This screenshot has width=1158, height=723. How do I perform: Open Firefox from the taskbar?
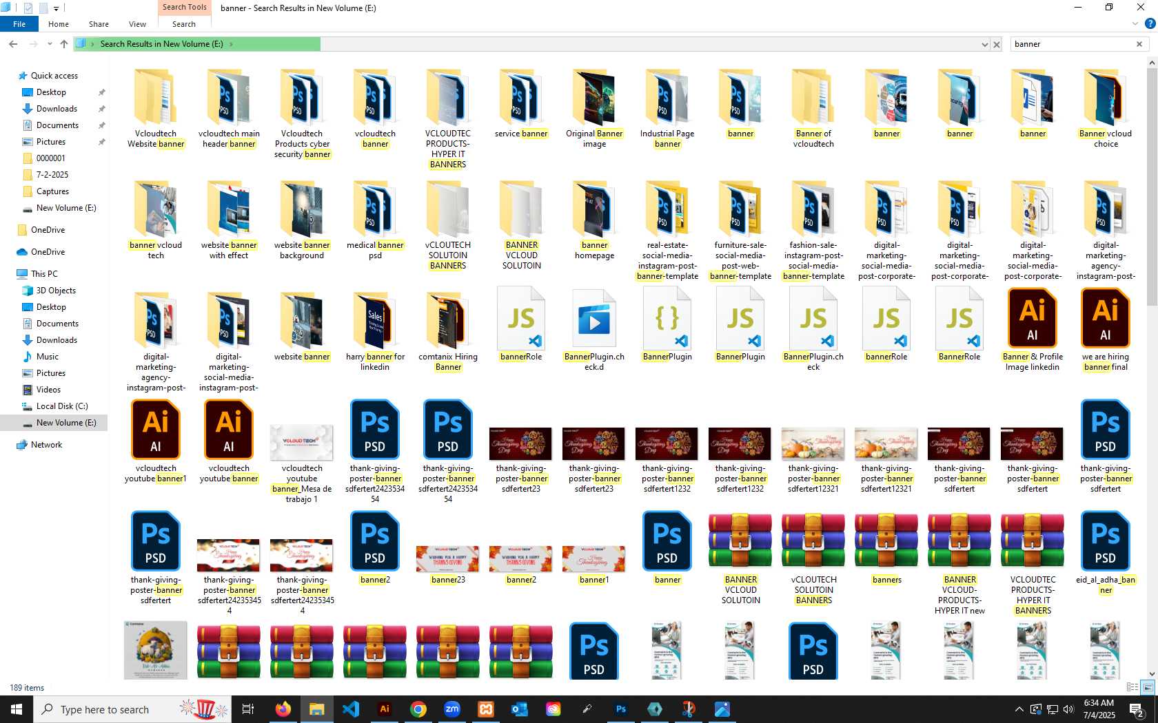(283, 709)
